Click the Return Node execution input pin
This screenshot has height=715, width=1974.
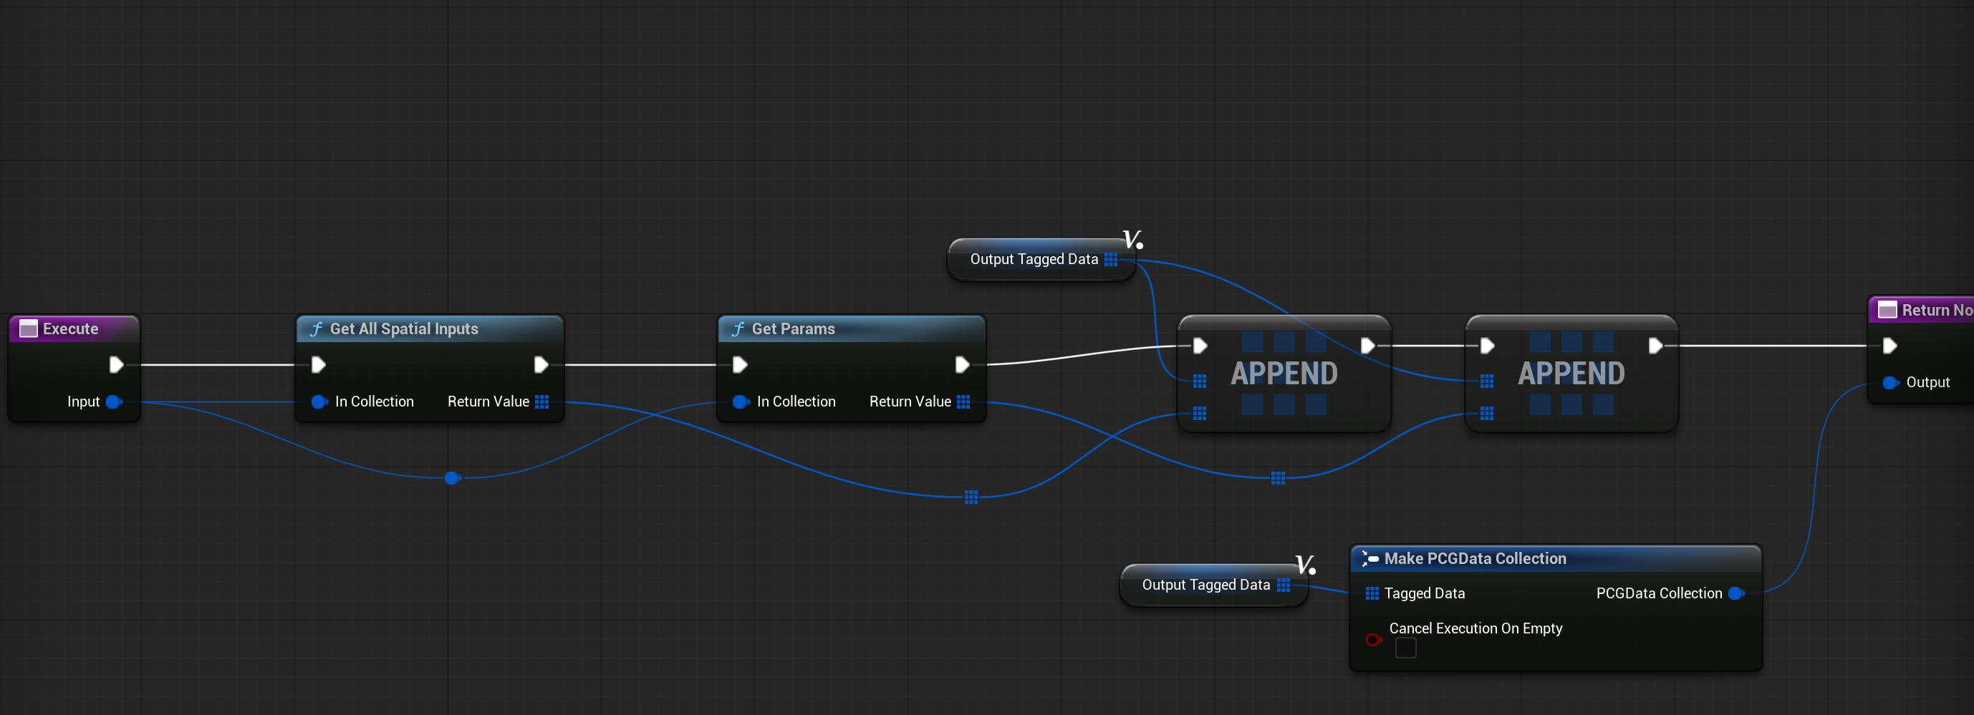click(1889, 346)
